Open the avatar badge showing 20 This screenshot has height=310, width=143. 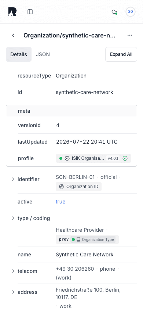point(131,12)
